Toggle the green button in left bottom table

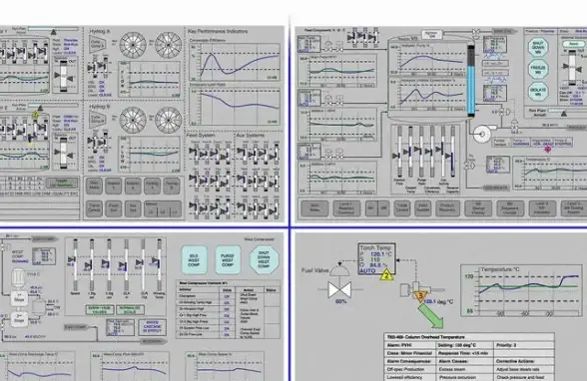[62, 184]
